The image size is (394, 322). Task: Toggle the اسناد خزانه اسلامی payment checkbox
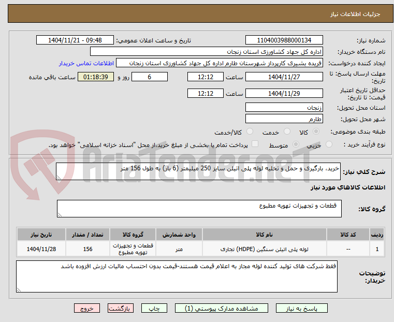pyautogui.click(x=255, y=144)
